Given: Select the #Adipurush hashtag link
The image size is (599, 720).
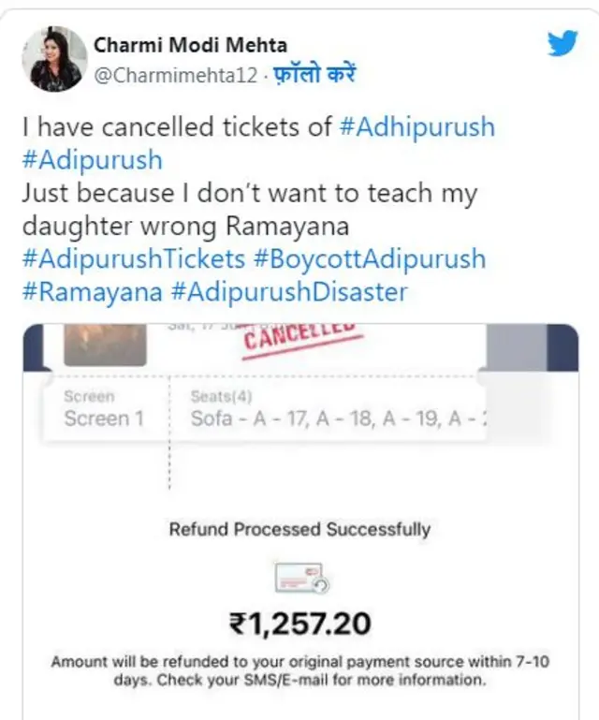Looking at the screenshot, I should click(92, 159).
